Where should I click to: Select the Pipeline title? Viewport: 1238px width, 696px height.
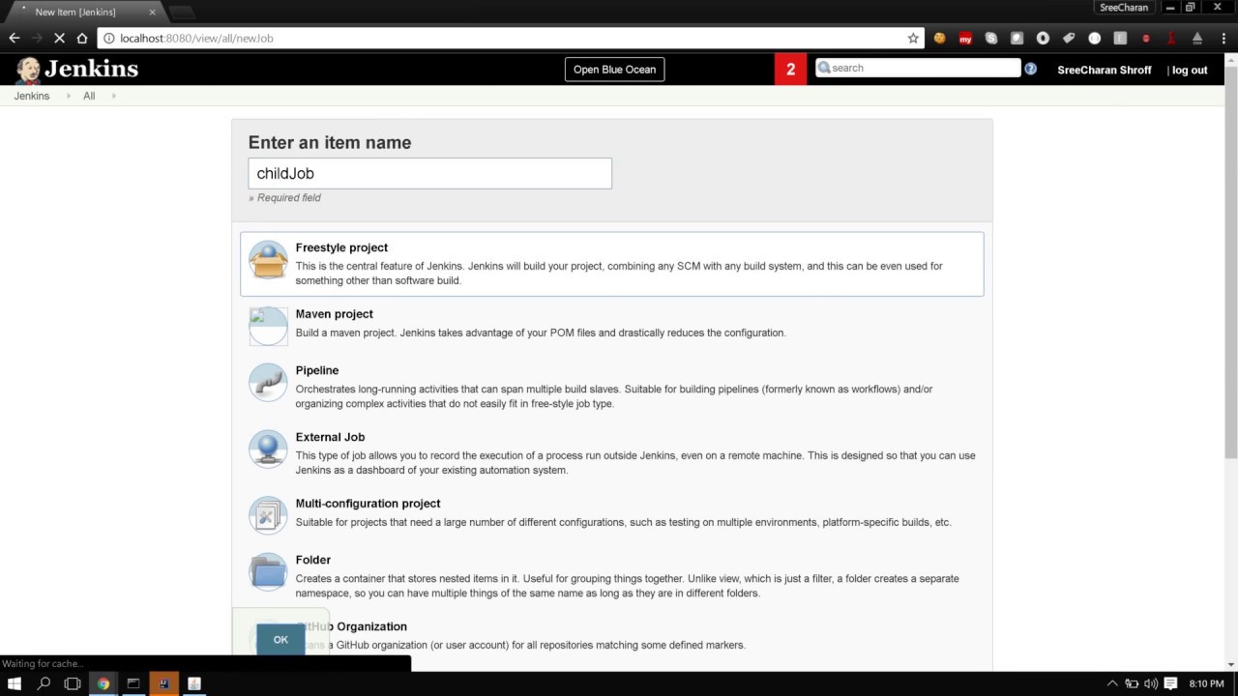coord(317,370)
